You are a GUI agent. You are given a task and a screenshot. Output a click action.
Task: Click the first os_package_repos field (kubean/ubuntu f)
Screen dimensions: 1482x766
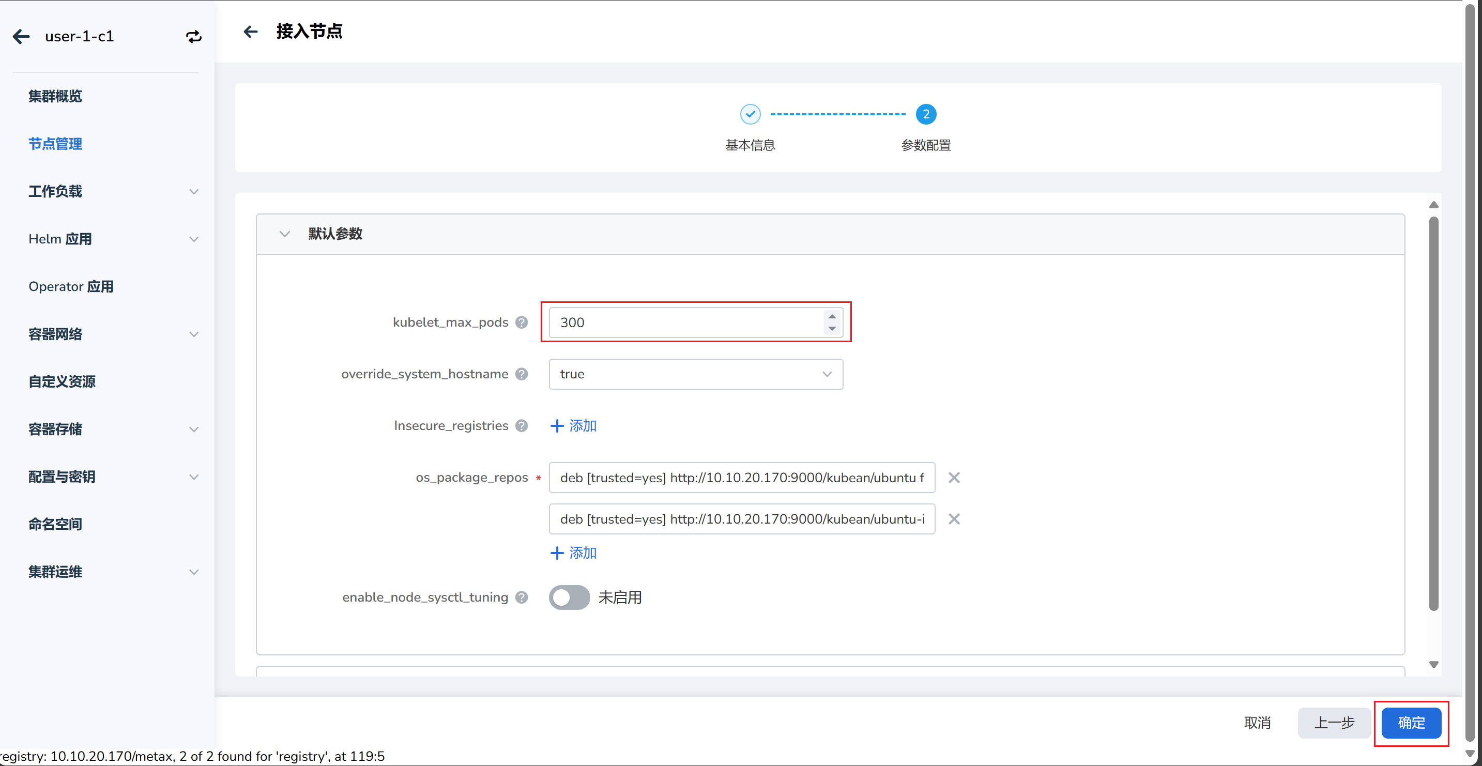(742, 477)
